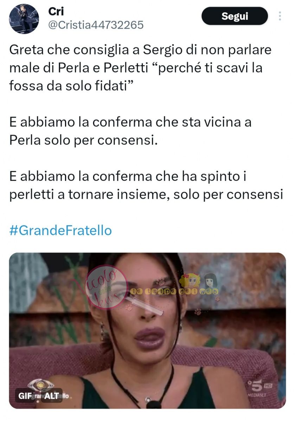Open the GIF of the woman
This screenshot has width=295, height=423.
(147, 331)
